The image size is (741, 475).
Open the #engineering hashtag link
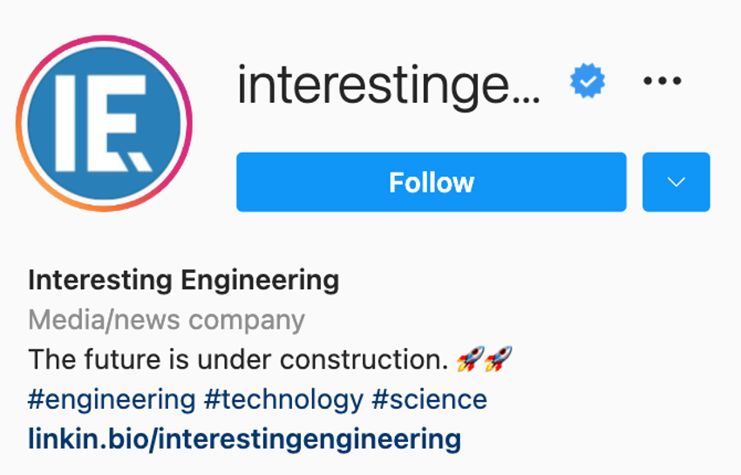112,399
